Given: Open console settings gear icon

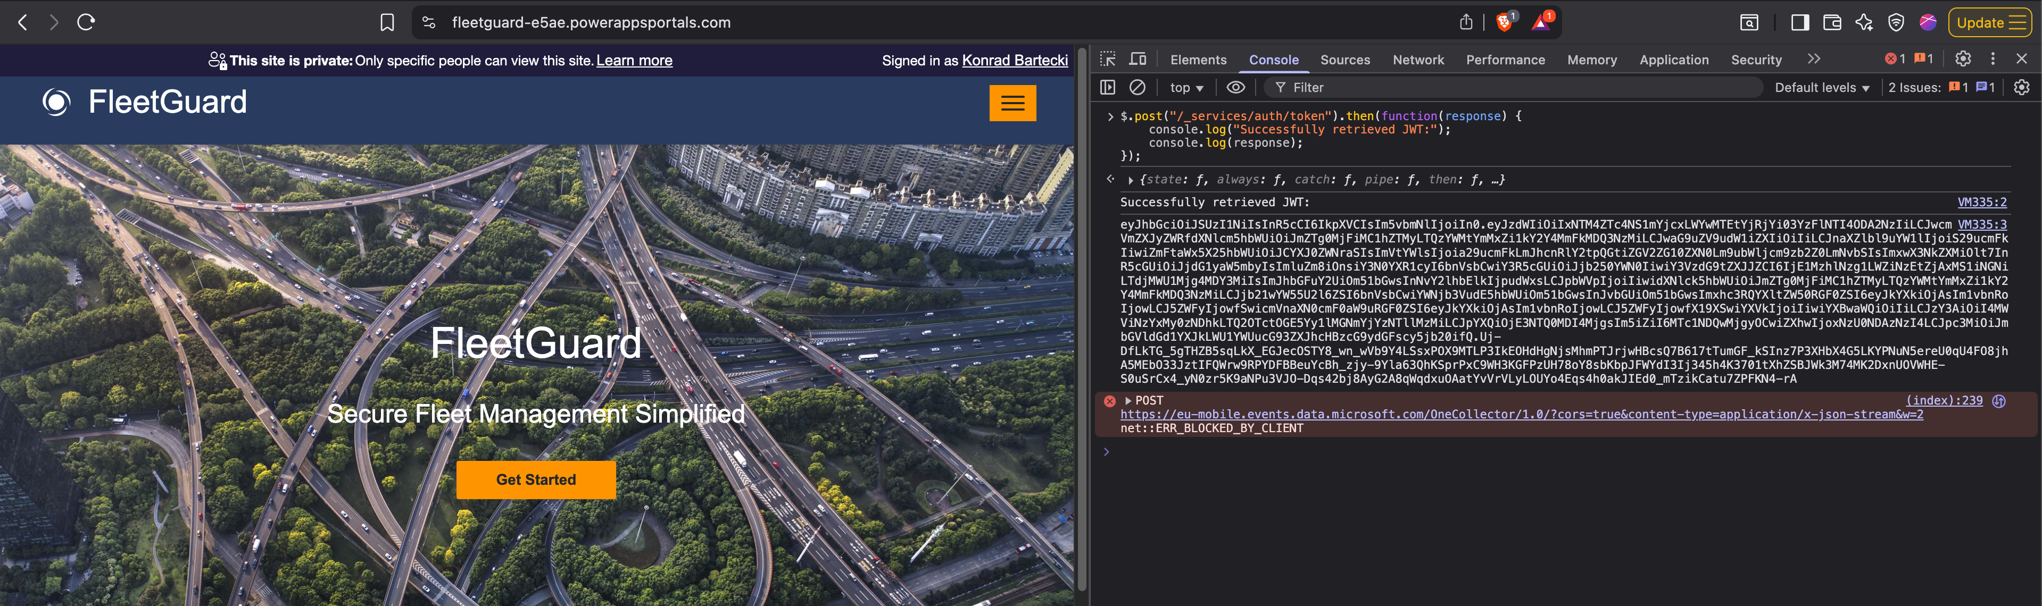Looking at the screenshot, I should click(x=2021, y=87).
